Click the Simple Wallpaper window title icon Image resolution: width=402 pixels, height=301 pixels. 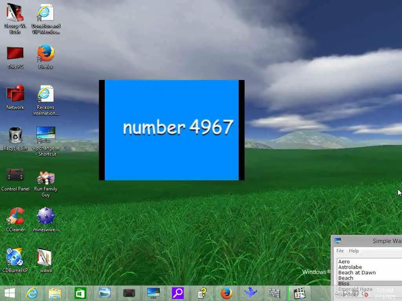338,241
